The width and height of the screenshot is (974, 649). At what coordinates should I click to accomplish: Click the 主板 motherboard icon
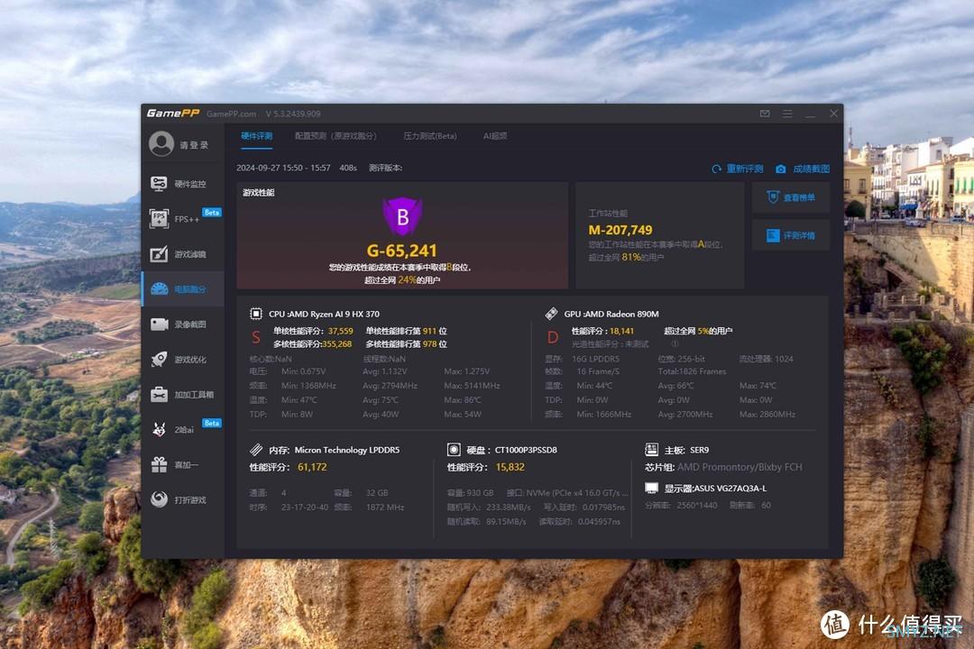pyautogui.click(x=651, y=449)
